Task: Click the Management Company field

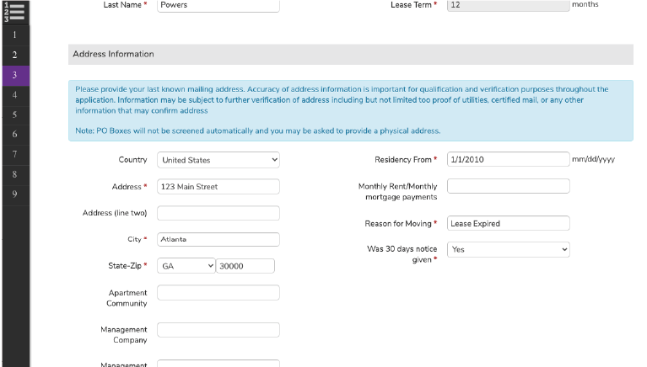Action: click(x=218, y=330)
